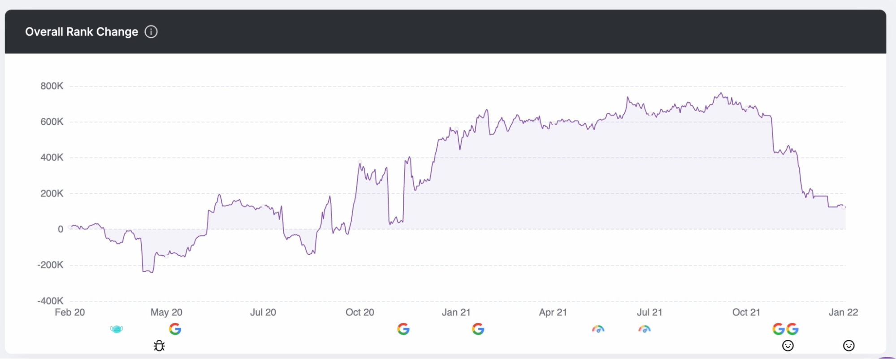The image size is (896, 359).
Task: Click the 600K y-axis label
Action: pos(52,122)
